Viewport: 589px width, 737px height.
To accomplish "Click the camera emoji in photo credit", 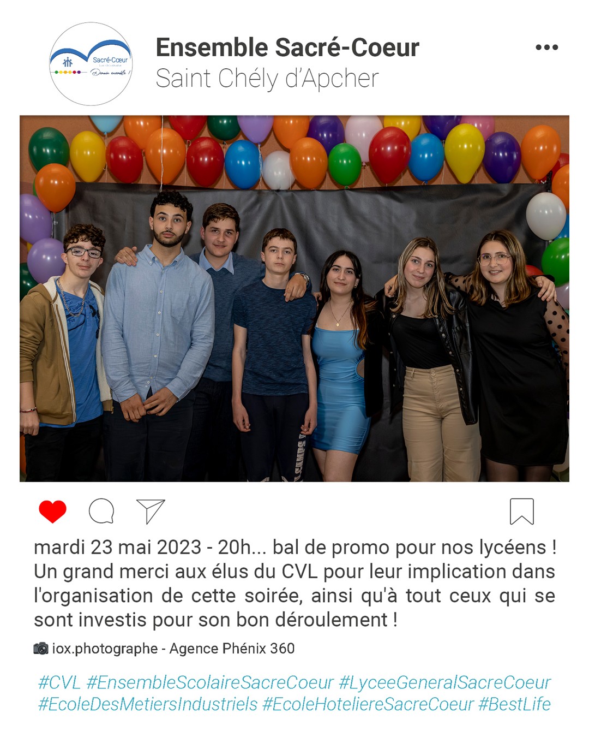I will click(41, 649).
